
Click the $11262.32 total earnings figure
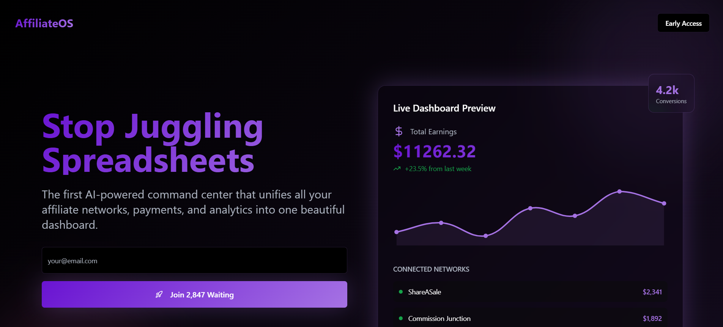pyautogui.click(x=434, y=152)
